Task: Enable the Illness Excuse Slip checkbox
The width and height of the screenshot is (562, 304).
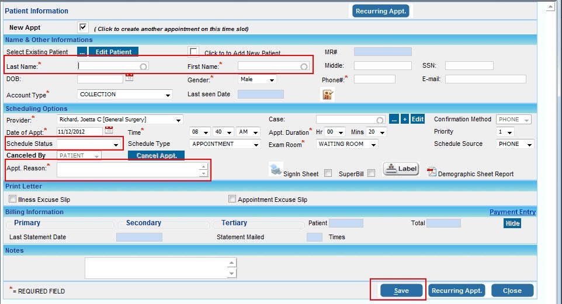Action: click(x=13, y=199)
